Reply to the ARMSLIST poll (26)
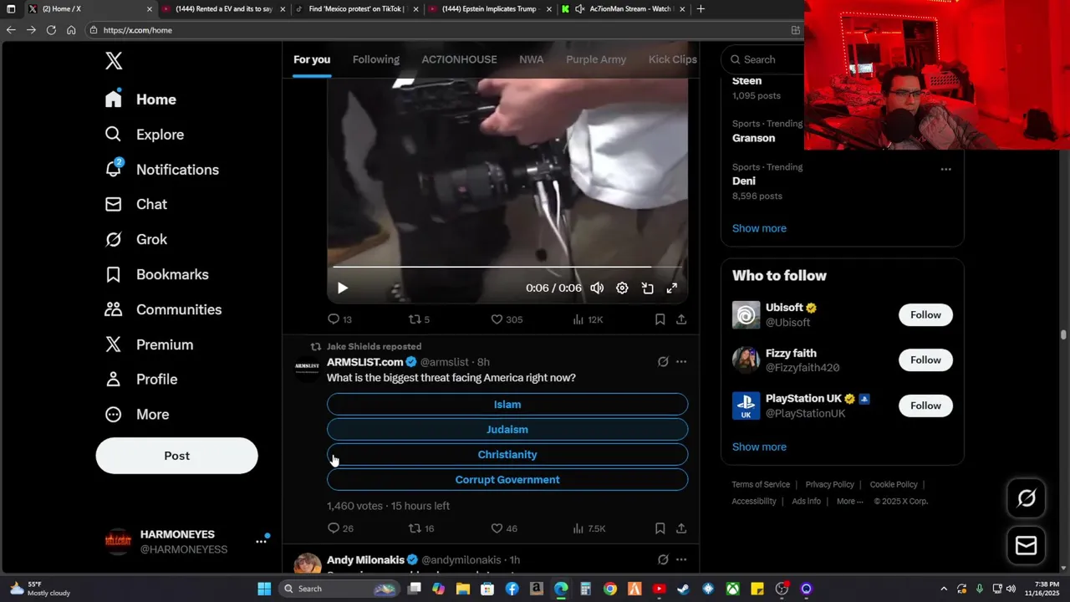1070x602 pixels. (340, 528)
